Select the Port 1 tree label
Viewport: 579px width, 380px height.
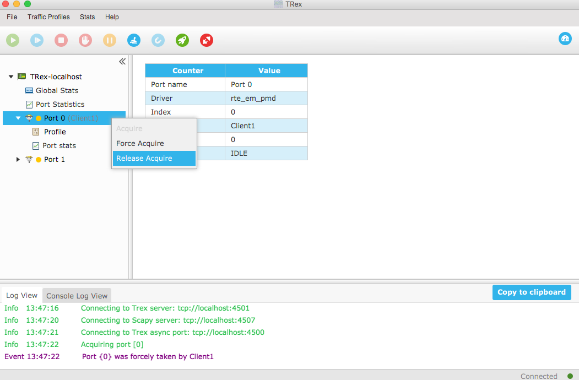click(x=55, y=160)
